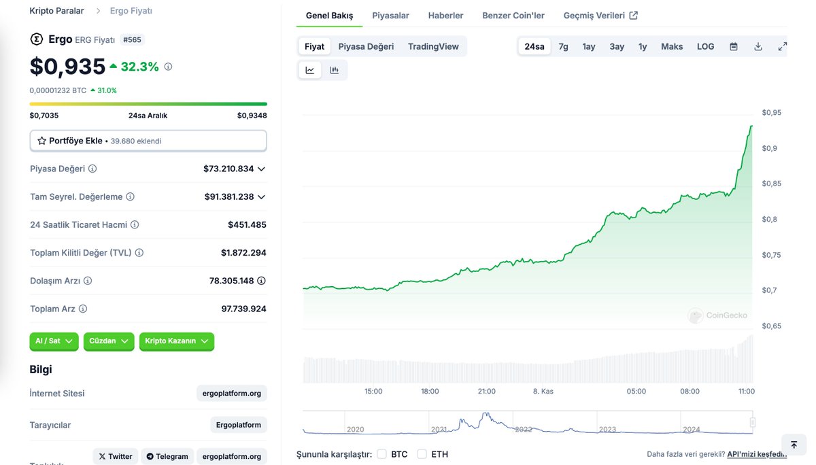Show info for Dolaşım Arzı label
816x465 pixels.
point(88,280)
